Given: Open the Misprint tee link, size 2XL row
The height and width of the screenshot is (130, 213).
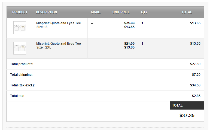Looking at the screenshot, I should (59, 44).
